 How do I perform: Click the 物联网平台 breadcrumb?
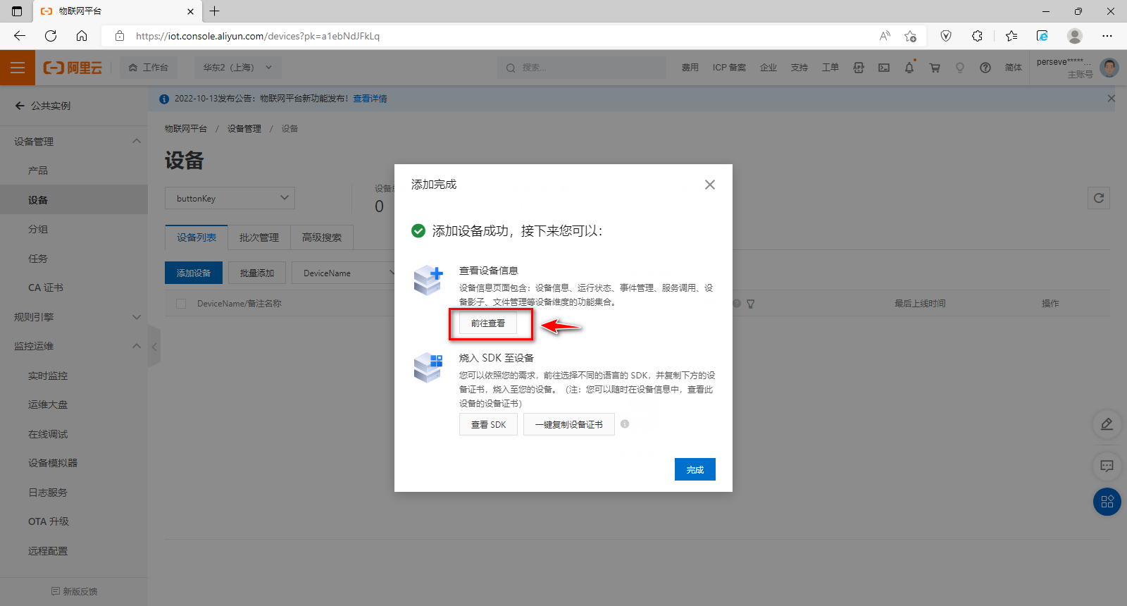point(186,129)
